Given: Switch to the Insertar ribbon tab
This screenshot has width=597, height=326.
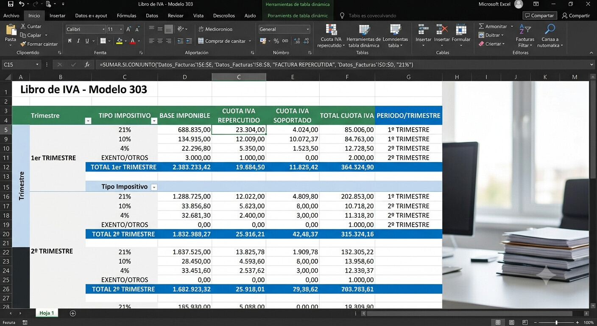Looking at the screenshot, I should pyautogui.click(x=57, y=16).
